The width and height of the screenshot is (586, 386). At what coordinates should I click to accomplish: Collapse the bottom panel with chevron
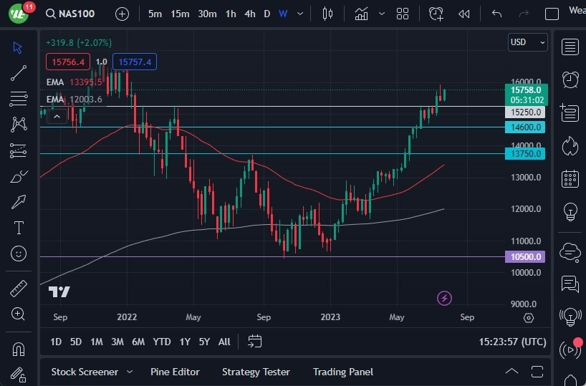[x=511, y=371]
